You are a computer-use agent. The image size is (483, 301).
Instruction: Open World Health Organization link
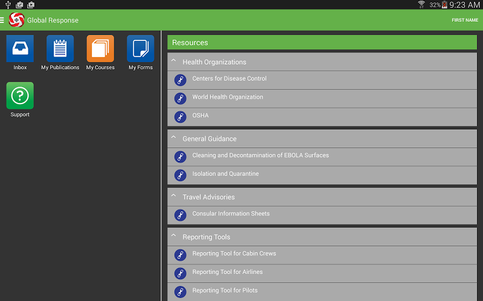[x=228, y=97]
